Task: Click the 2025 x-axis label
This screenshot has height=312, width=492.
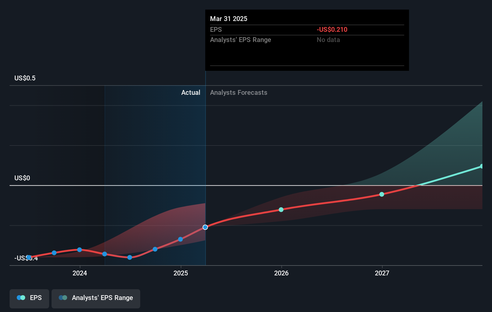Action: [181, 273]
